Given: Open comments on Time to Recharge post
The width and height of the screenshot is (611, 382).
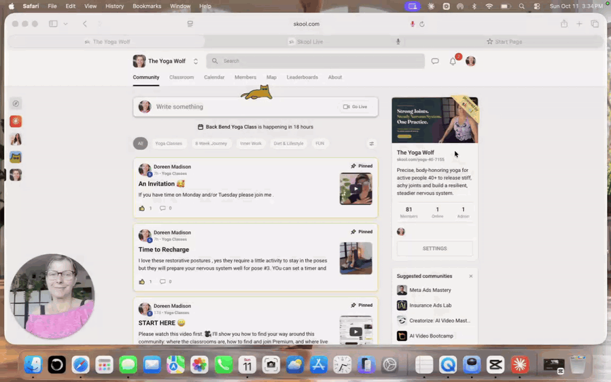Looking at the screenshot, I should [x=162, y=282].
